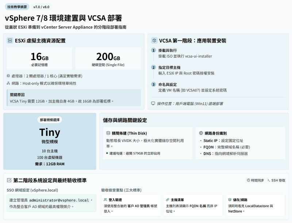Click the link icon beside 主機清單
292x223 pixels.
pos(167,200)
